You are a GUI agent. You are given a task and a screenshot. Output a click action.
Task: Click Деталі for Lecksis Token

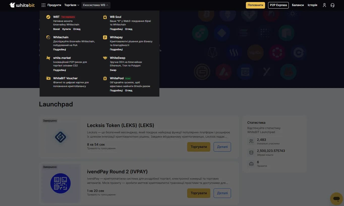222,147
